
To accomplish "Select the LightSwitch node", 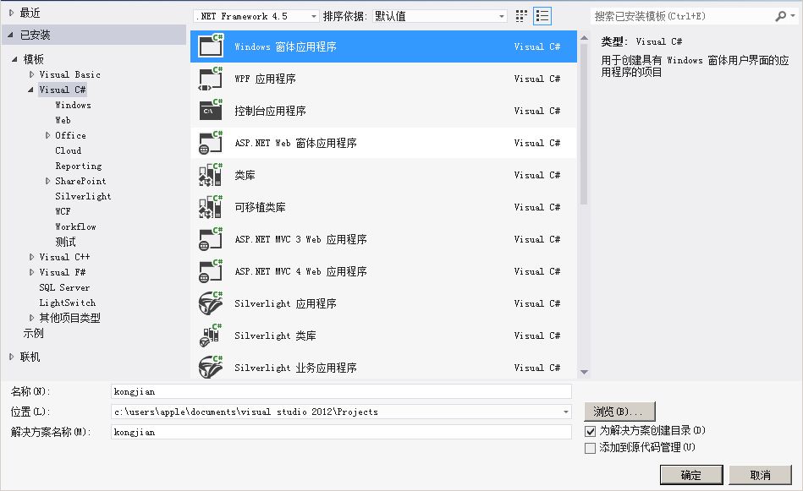I will pyautogui.click(x=67, y=303).
